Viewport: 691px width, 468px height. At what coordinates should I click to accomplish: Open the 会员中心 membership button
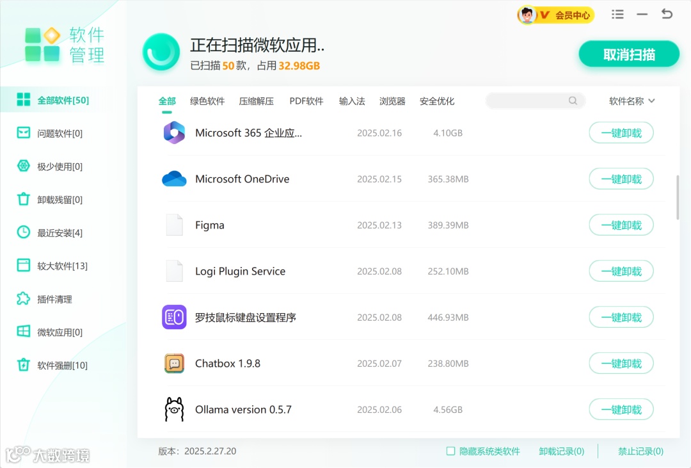point(556,15)
